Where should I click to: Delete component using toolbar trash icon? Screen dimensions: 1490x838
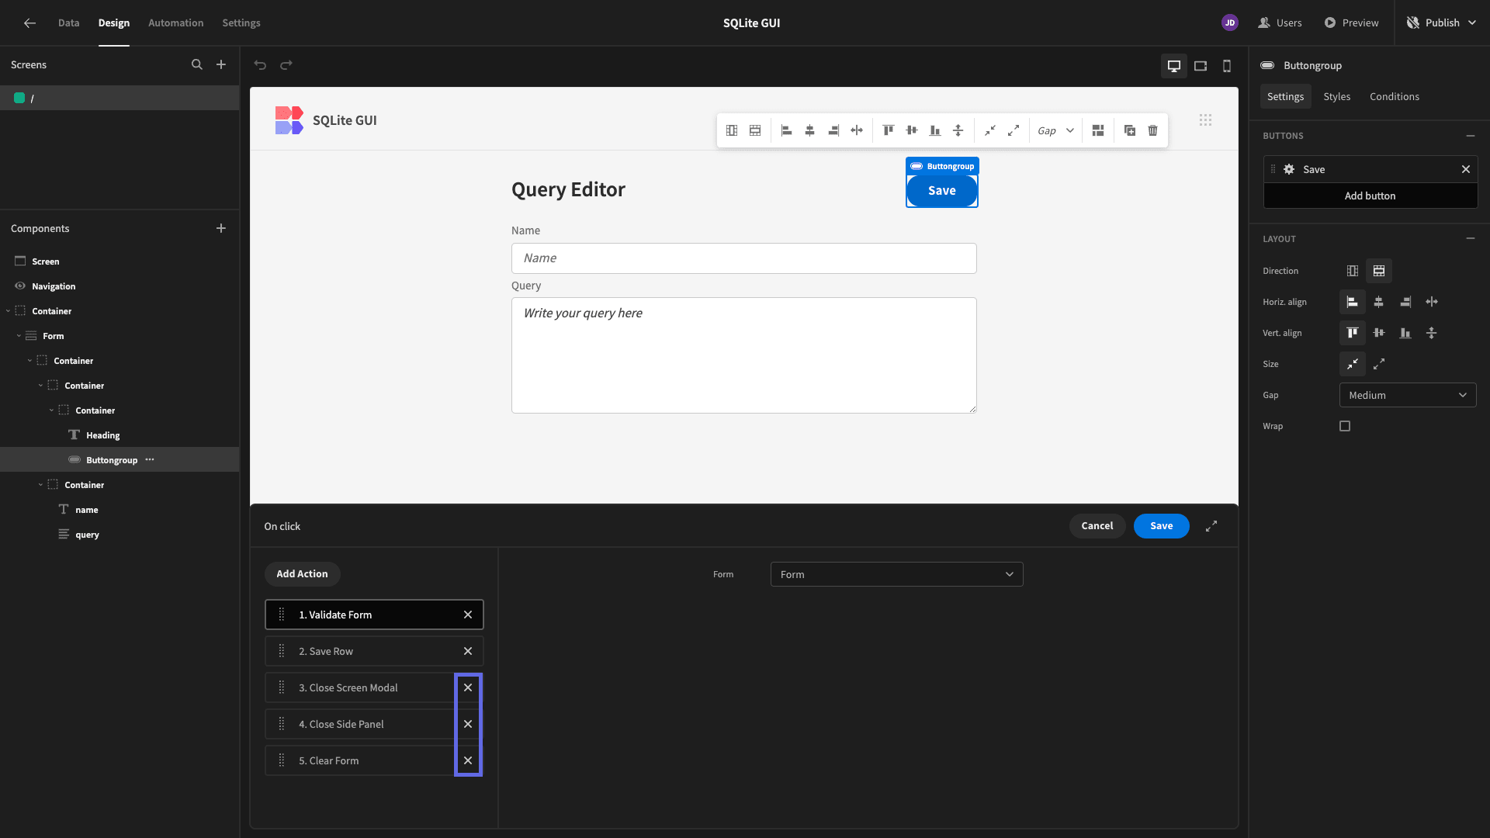[1153, 130]
